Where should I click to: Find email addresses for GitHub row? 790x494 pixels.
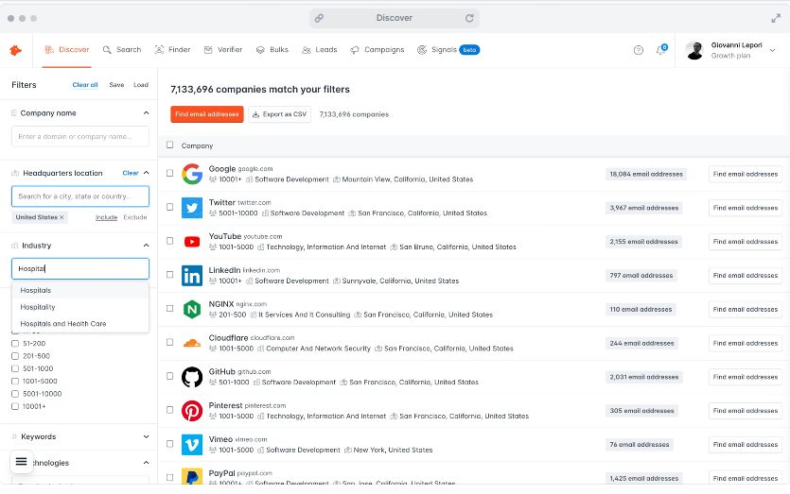pos(746,377)
